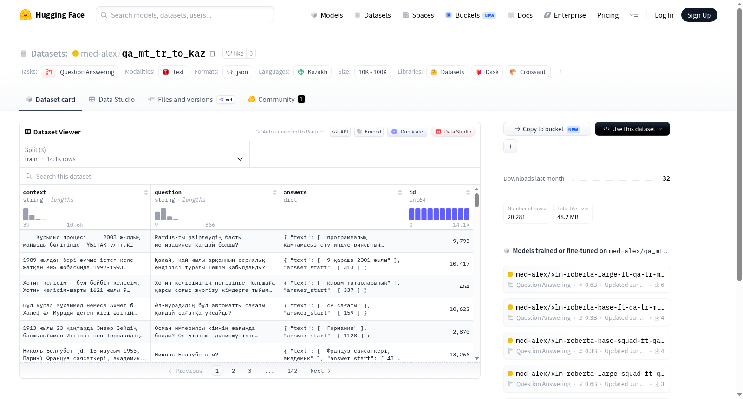The image size is (743, 399).
Task: Go to page 3 of dataset rows
Action: pos(250,371)
